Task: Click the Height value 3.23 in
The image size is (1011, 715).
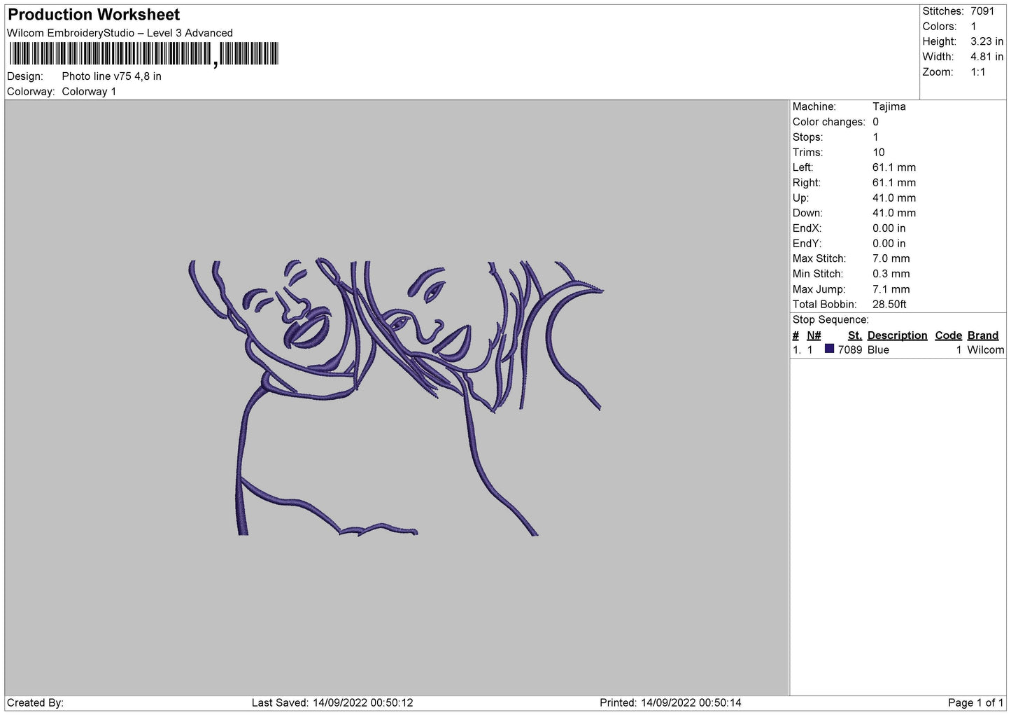Action: [x=987, y=41]
